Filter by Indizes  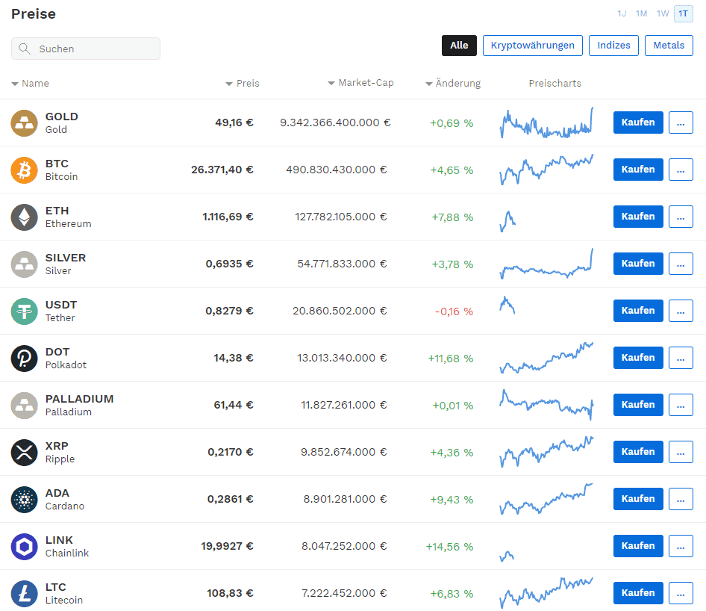(x=613, y=46)
